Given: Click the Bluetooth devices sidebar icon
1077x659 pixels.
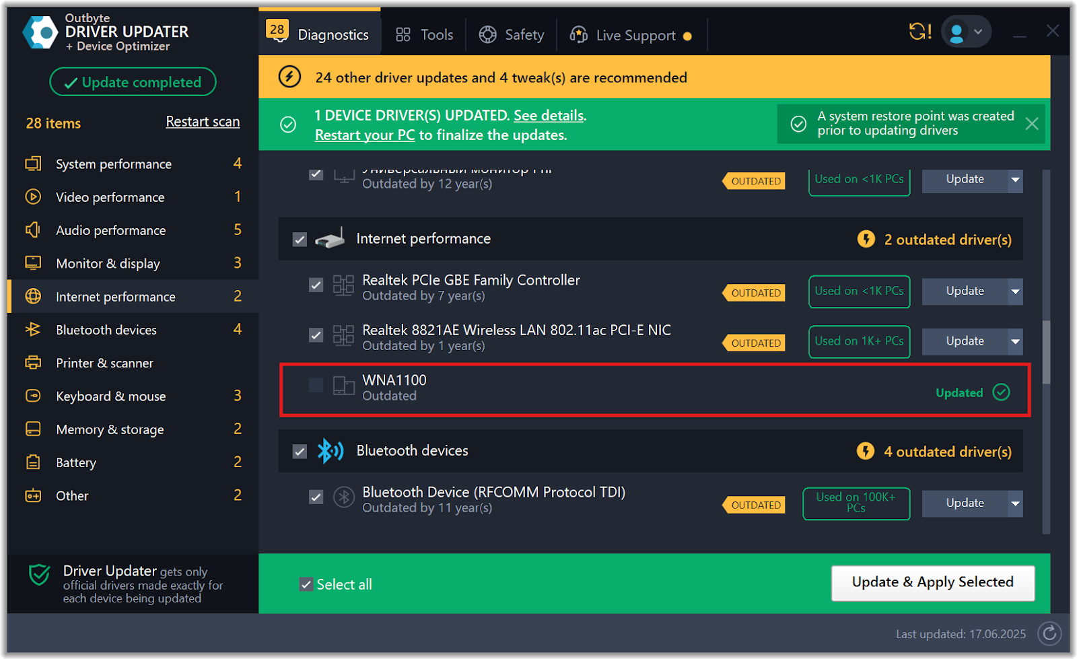Looking at the screenshot, I should [x=33, y=329].
